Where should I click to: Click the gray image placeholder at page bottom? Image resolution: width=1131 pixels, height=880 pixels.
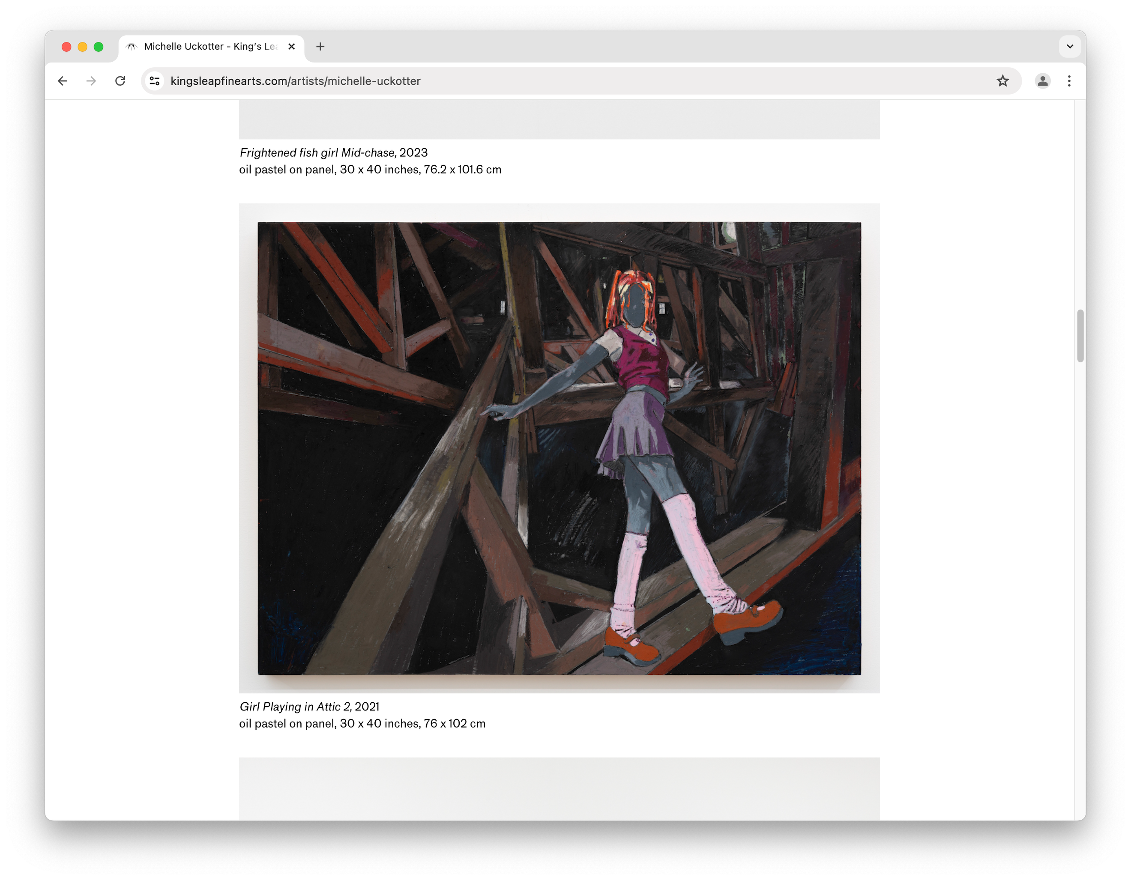pyautogui.click(x=559, y=788)
